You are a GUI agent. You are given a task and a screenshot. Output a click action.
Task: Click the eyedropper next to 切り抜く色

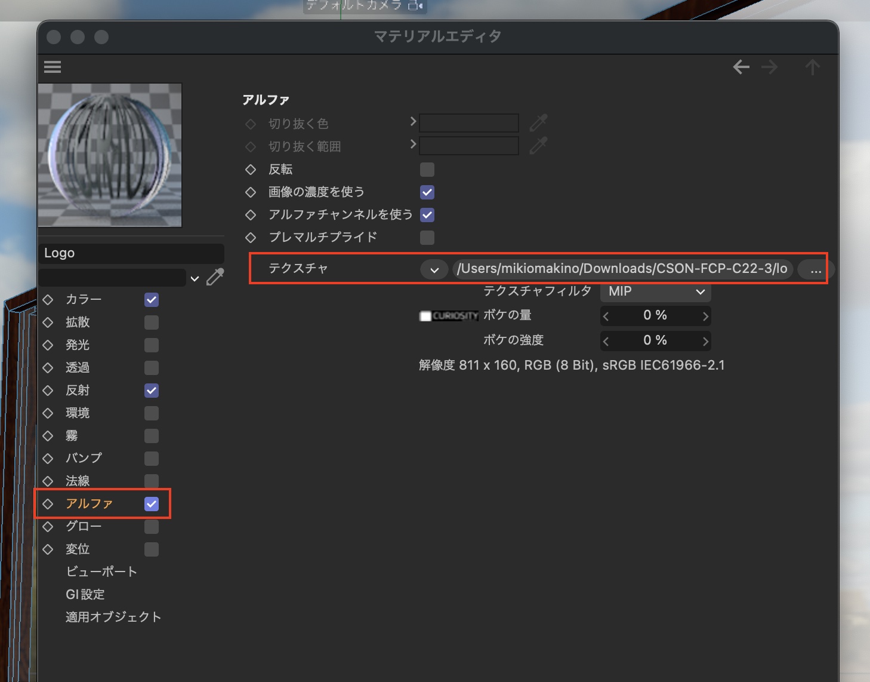[538, 122]
